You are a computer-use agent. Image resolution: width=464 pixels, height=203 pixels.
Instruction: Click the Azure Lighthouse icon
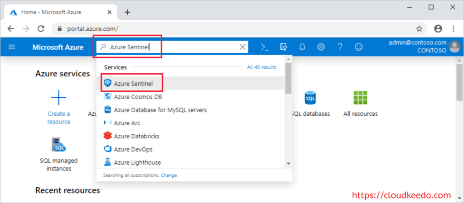(x=107, y=162)
